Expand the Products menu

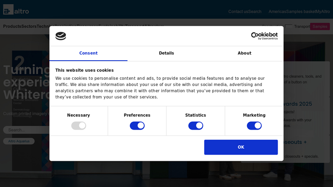(12, 27)
